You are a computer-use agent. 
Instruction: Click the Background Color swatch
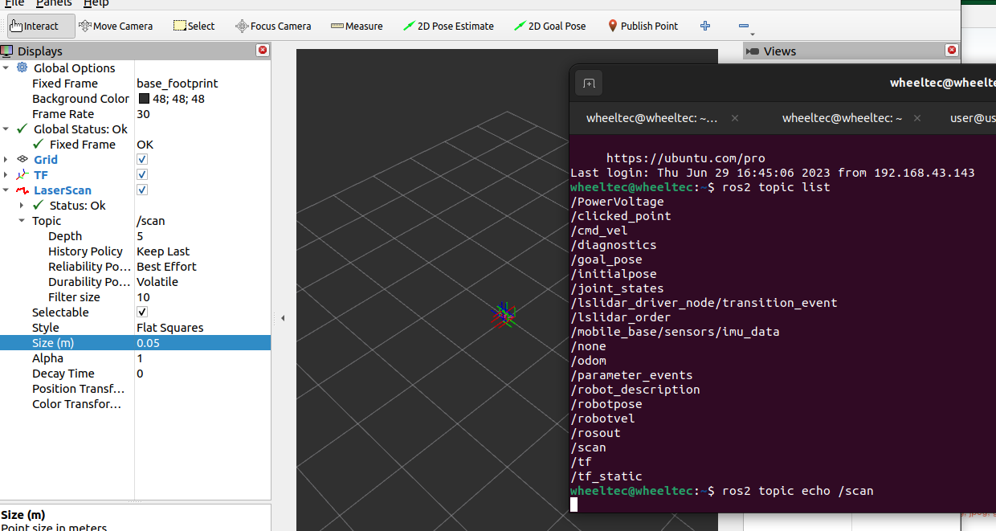click(144, 98)
